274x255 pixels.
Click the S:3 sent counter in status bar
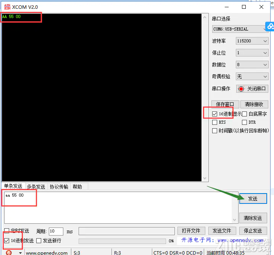click(77, 253)
